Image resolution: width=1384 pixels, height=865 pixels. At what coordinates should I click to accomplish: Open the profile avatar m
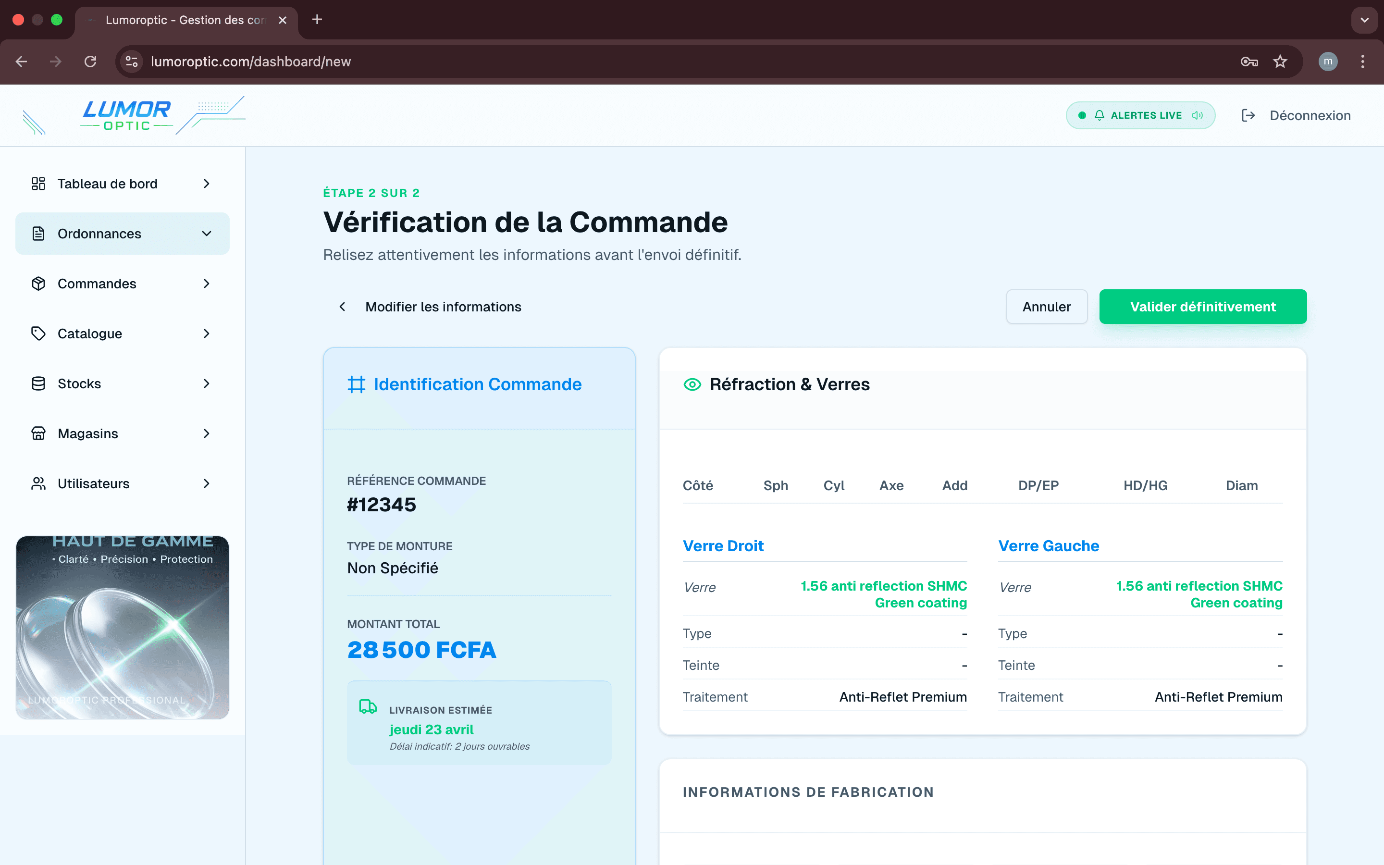pyautogui.click(x=1328, y=62)
